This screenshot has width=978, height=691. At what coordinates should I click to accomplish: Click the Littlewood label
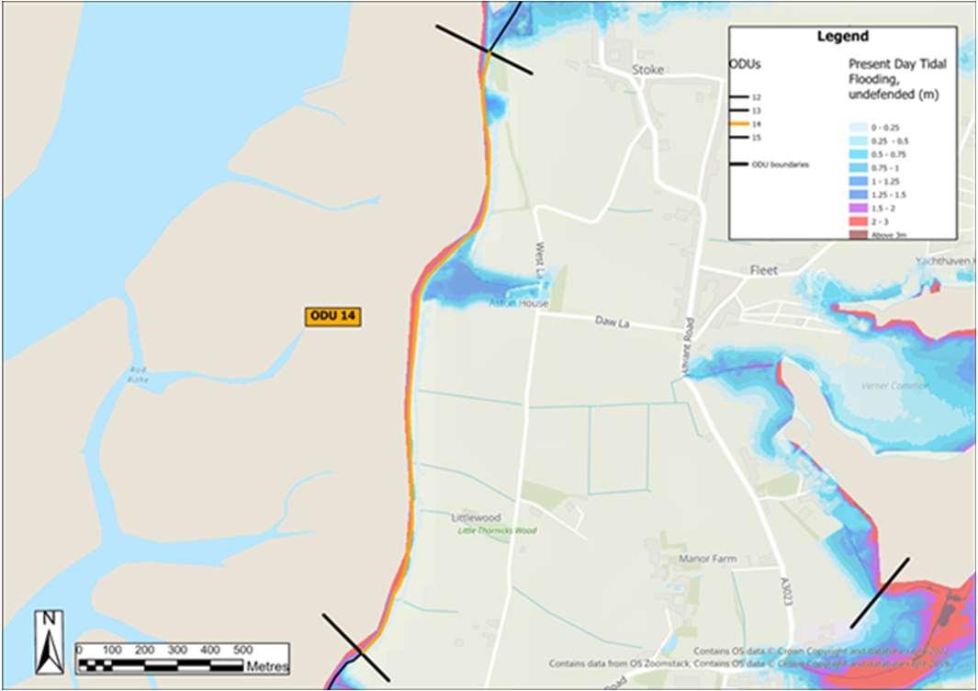coord(476,517)
